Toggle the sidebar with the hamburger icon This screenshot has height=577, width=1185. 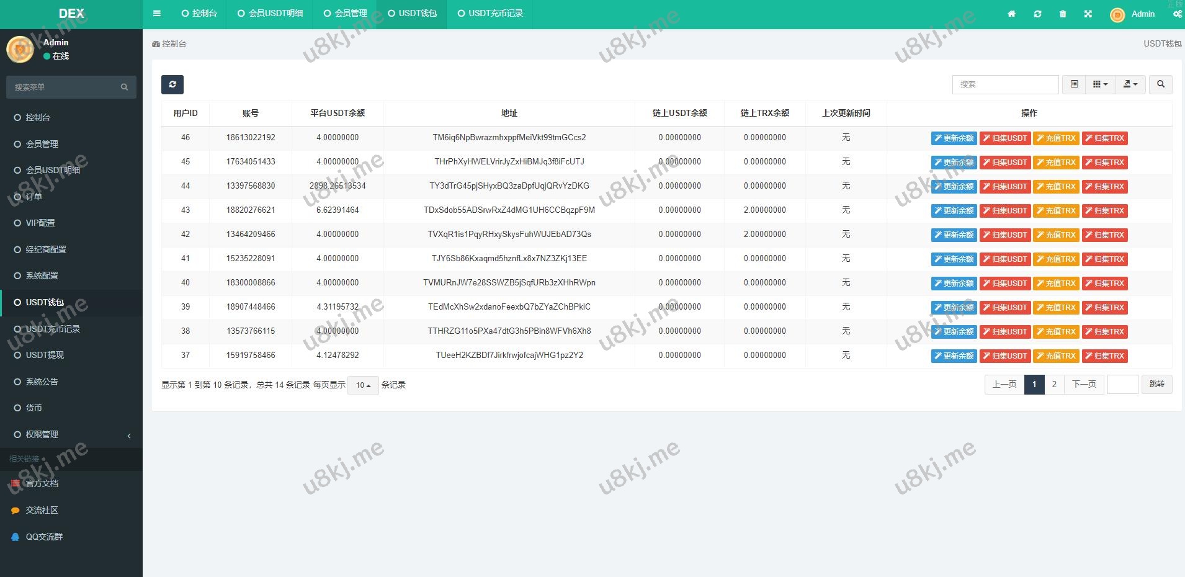(x=156, y=14)
